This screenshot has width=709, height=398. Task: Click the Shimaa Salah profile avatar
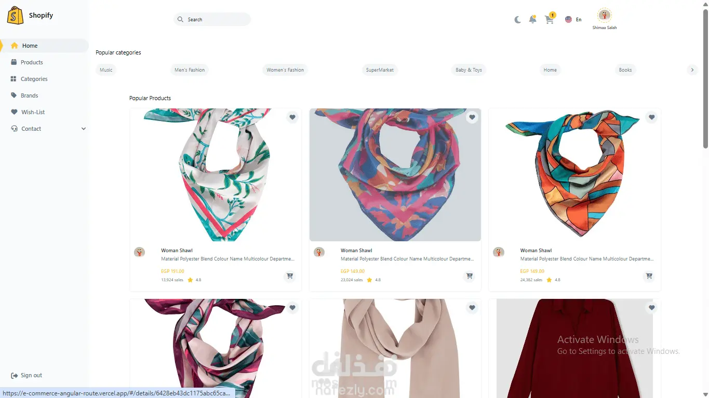(x=604, y=16)
